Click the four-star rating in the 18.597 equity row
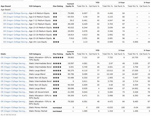Screen dimensions: 151x116 (57, 64)
